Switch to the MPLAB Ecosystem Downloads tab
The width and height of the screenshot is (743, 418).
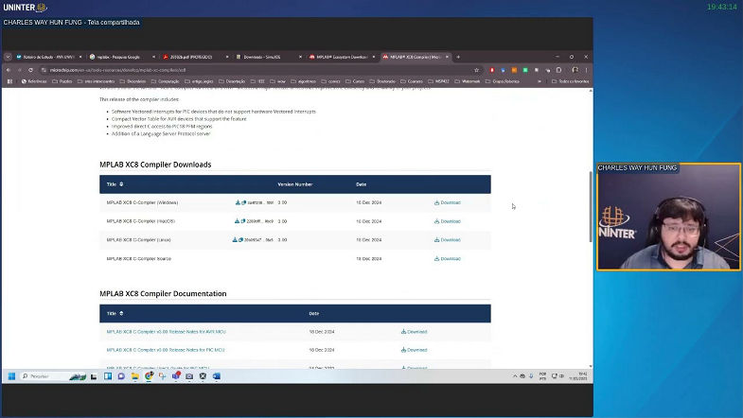tap(342, 57)
